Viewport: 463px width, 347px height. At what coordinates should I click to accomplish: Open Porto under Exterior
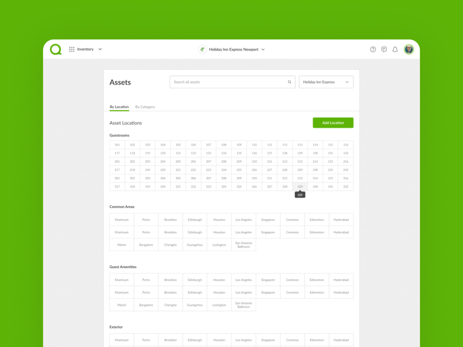(146, 340)
